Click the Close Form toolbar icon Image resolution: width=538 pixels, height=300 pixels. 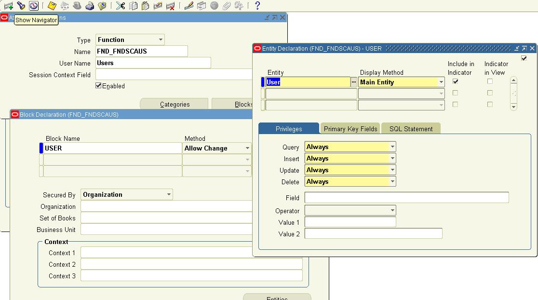tap(102, 5)
